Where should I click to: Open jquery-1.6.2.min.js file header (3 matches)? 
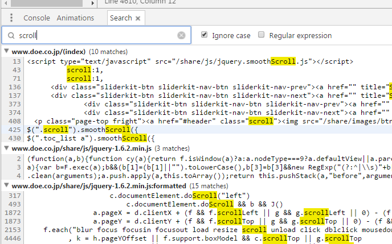81,148
